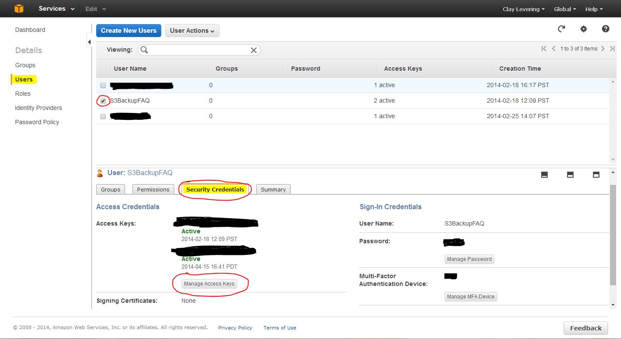Go to previous page of user items
This screenshot has height=339, width=621.
554,49
